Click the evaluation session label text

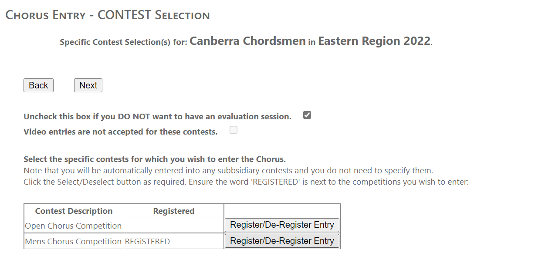[x=157, y=117]
